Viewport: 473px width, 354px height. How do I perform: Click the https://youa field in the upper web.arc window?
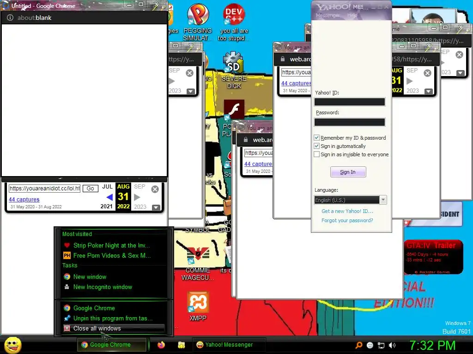(x=296, y=72)
